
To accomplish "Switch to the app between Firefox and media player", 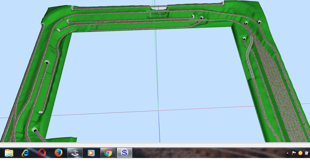I will tap(75, 153).
